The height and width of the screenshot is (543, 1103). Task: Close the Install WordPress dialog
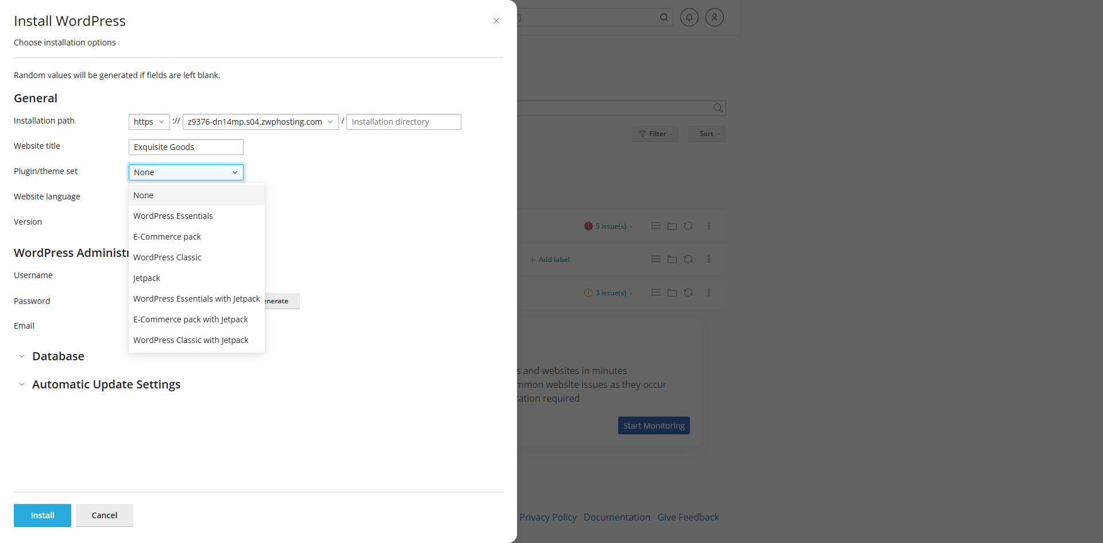click(x=496, y=21)
